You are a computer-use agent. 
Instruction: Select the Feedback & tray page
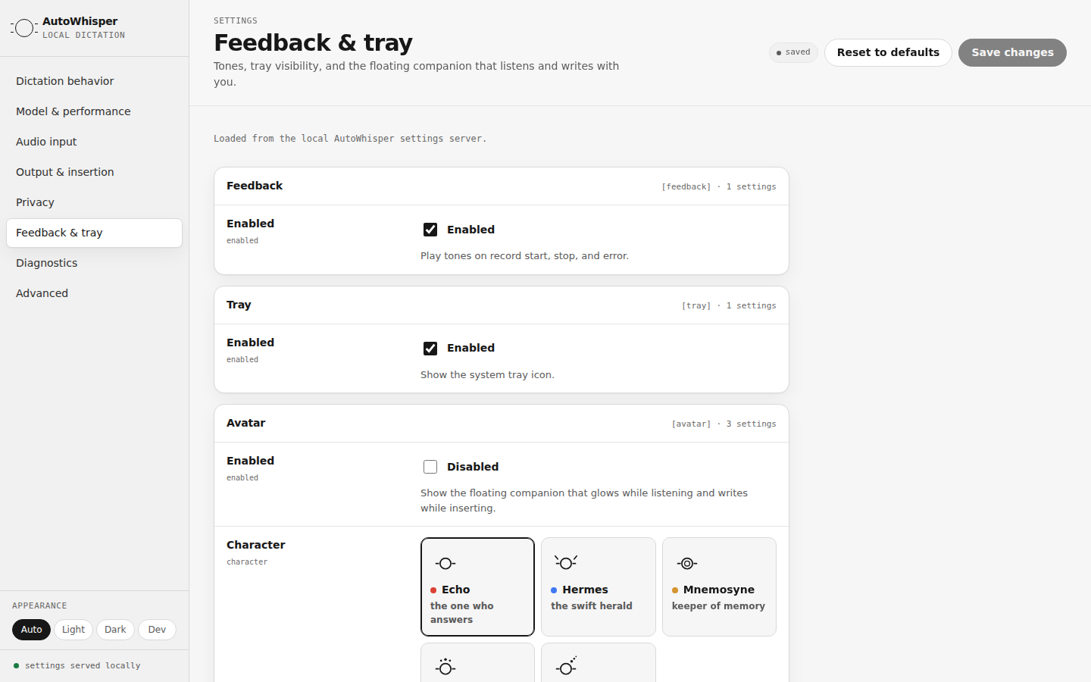pyautogui.click(x=94, y=233)
